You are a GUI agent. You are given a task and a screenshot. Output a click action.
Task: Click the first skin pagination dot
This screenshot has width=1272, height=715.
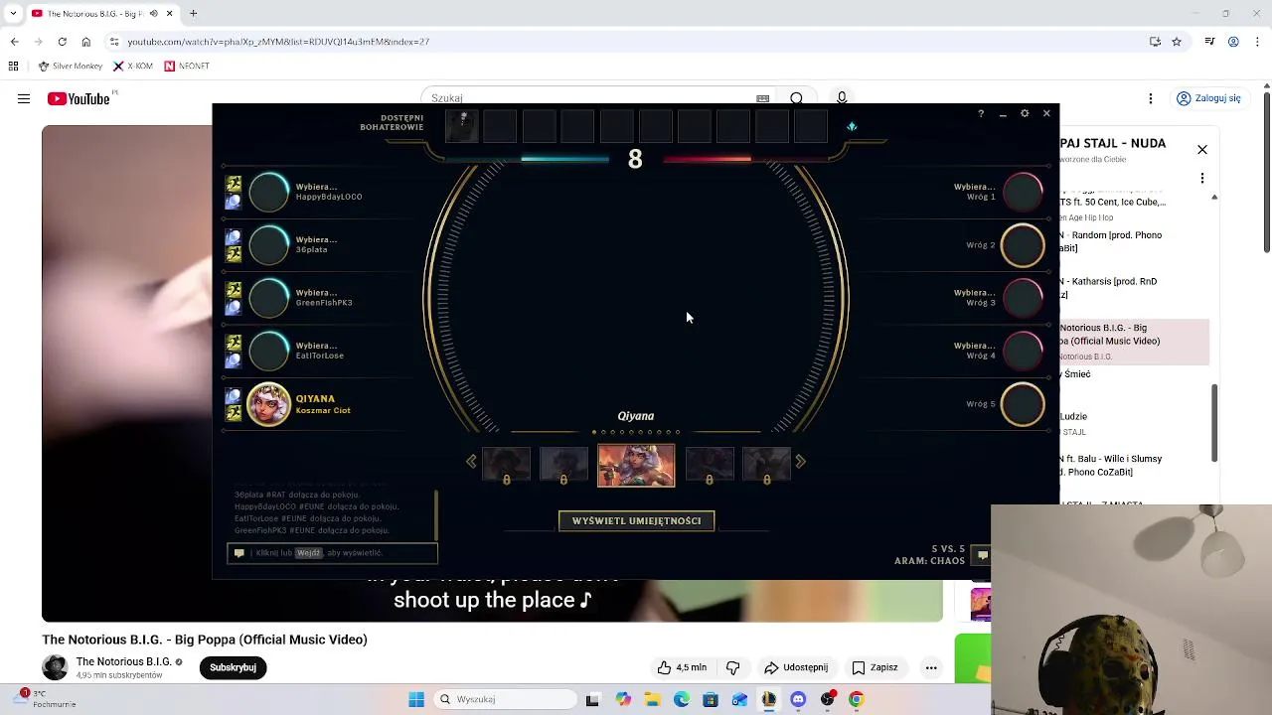[594, 432]
